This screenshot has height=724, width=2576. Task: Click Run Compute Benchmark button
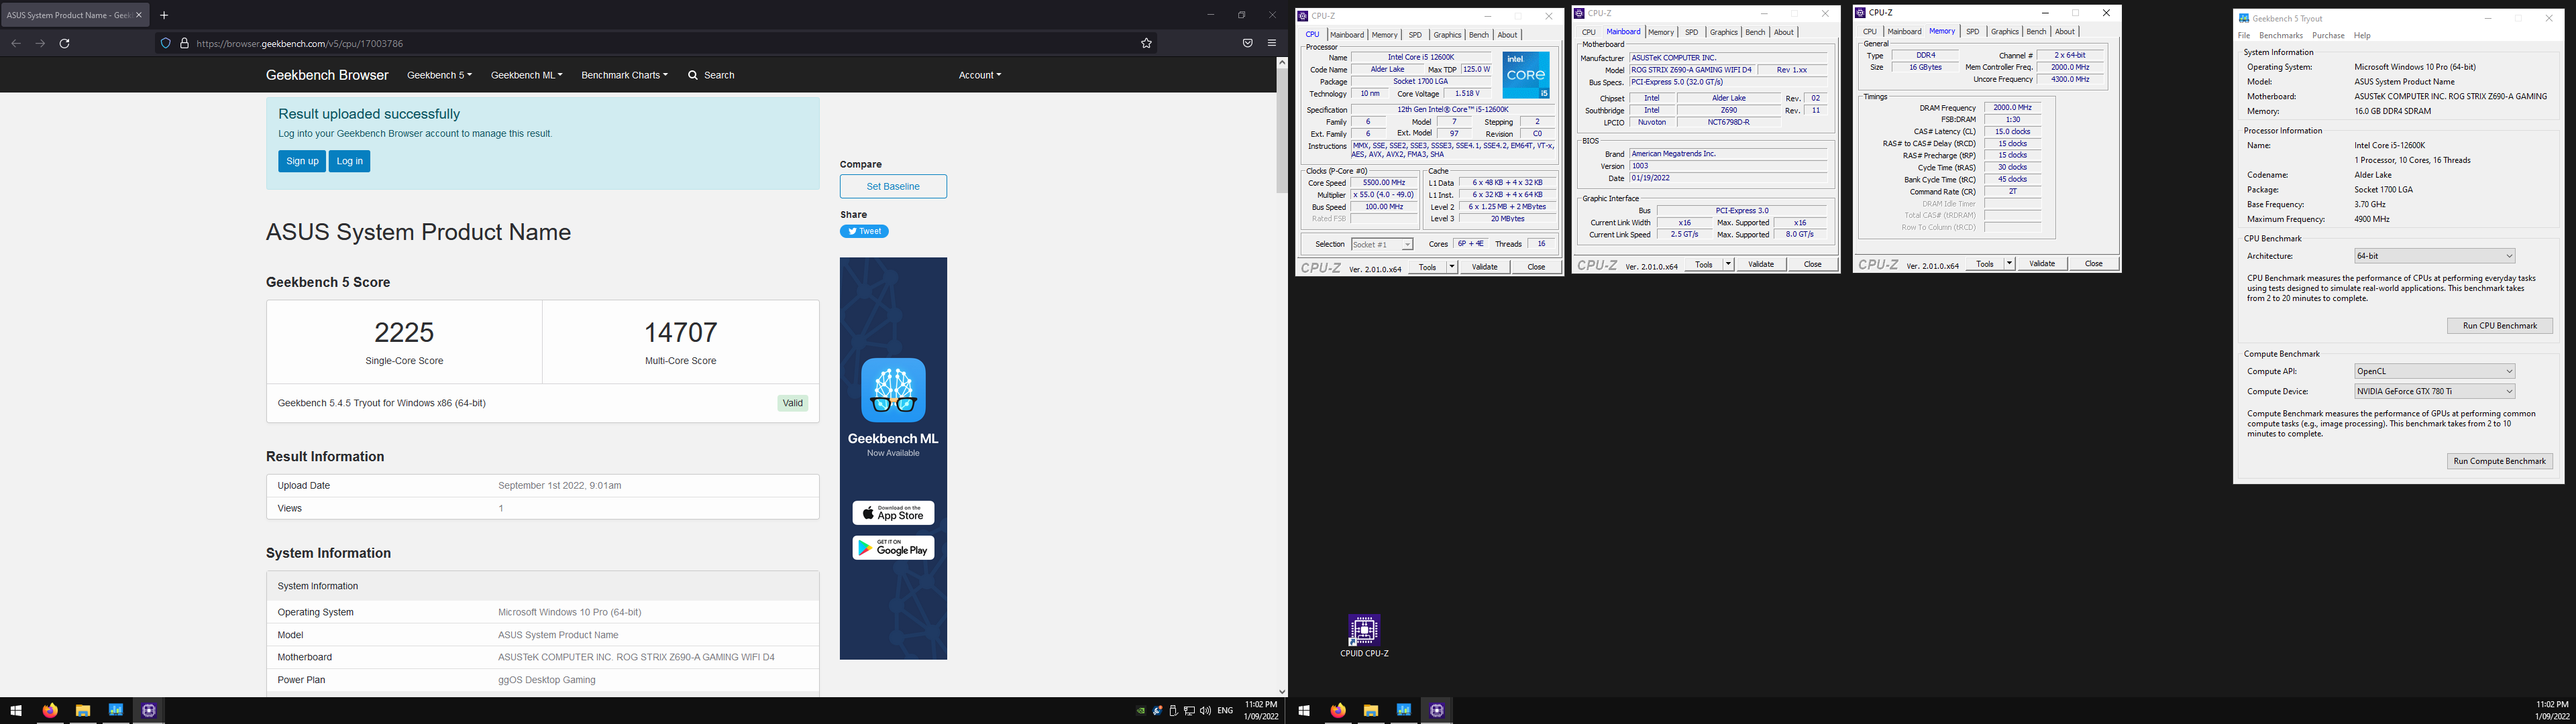2500,461
